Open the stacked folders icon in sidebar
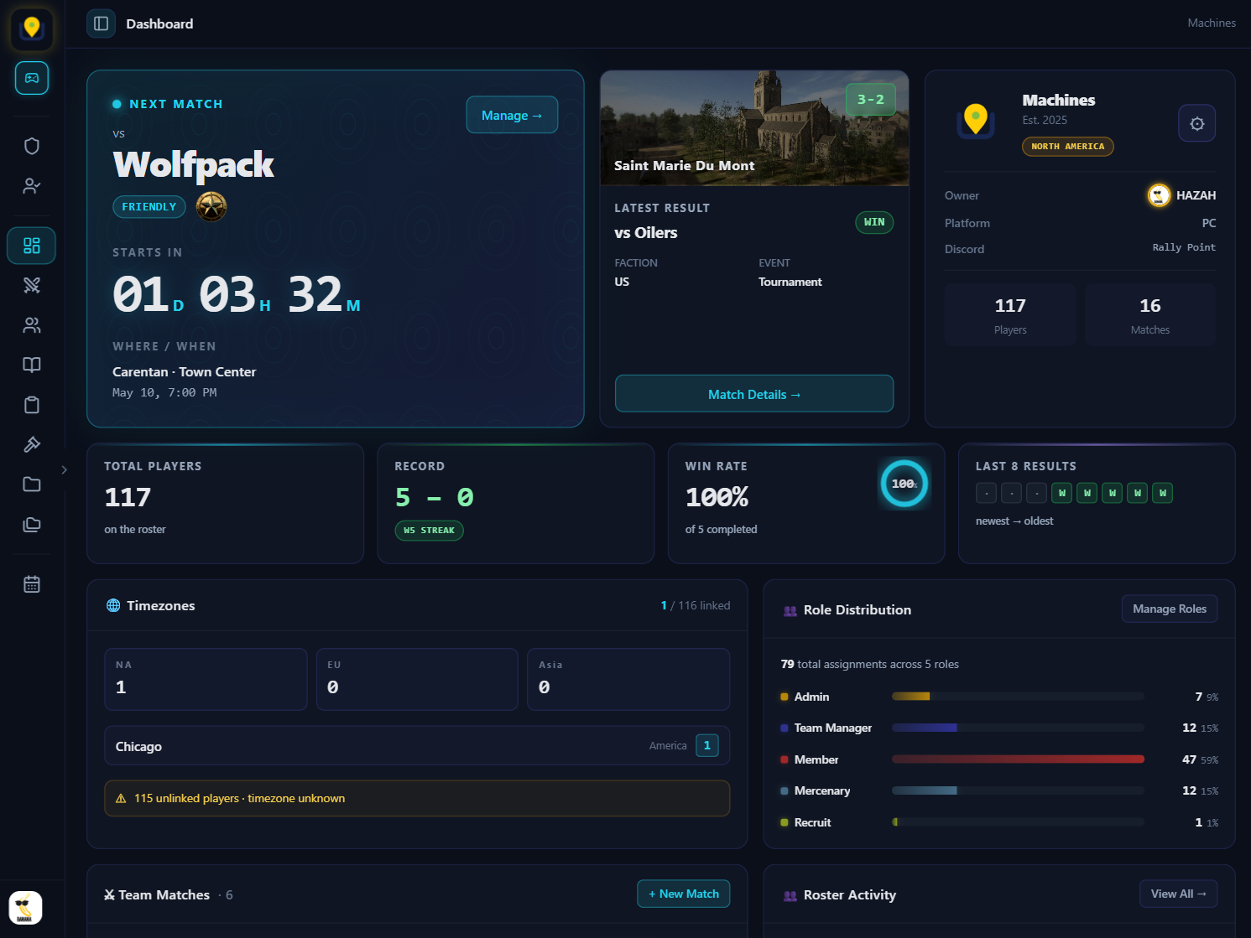The image size is (1251, 938). click(32, 525)
